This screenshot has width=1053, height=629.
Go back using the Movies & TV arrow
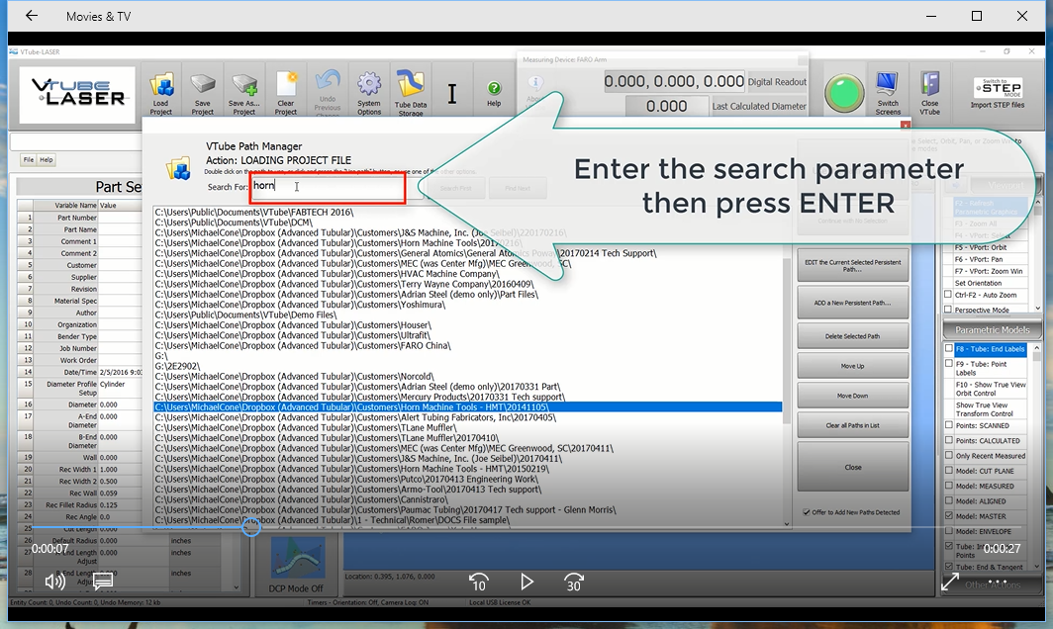[32, 16]
